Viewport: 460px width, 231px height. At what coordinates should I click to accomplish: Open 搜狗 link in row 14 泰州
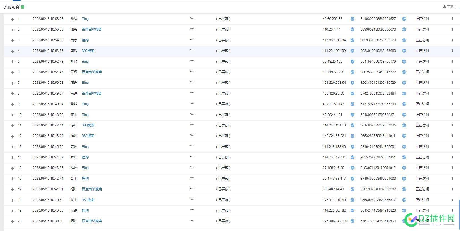point(85,157)
